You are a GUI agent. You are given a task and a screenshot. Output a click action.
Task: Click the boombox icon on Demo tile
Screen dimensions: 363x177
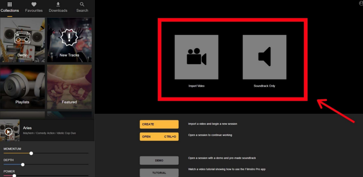[22, 38]
